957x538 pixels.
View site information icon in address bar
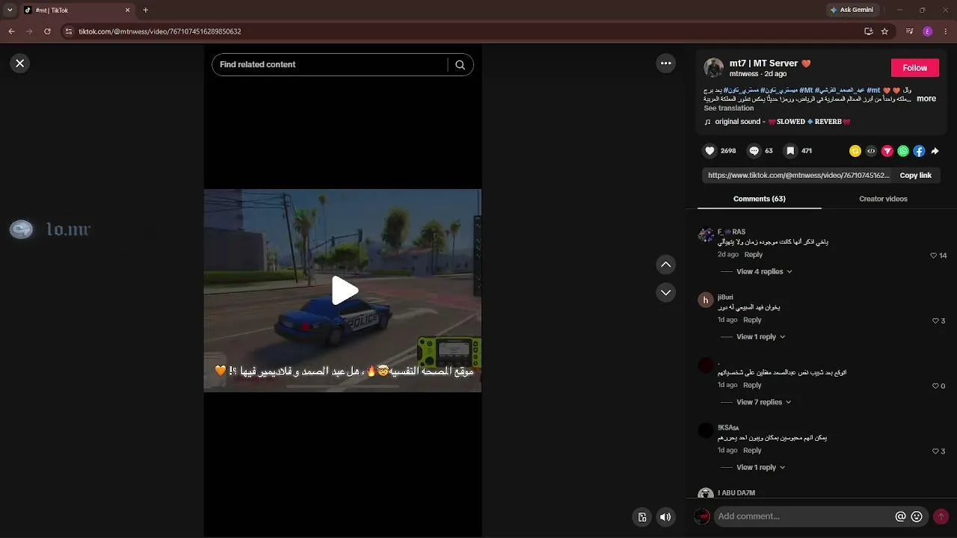[68, 31]
